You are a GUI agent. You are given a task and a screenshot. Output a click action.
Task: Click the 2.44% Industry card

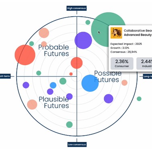coord(144,64)
